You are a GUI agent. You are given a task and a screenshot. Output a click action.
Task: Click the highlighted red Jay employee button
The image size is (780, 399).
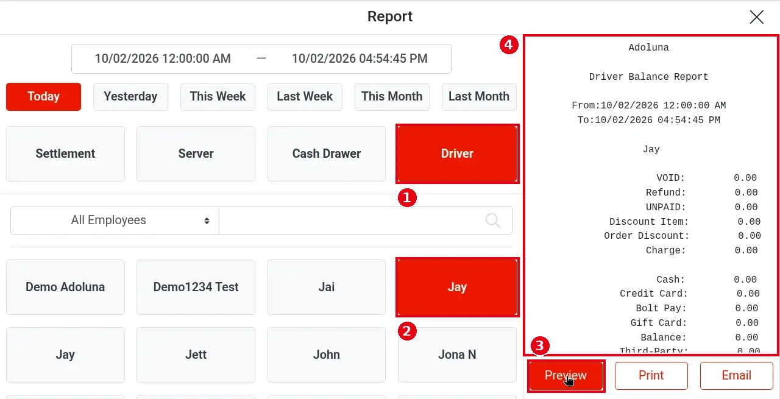coord(457,287)
